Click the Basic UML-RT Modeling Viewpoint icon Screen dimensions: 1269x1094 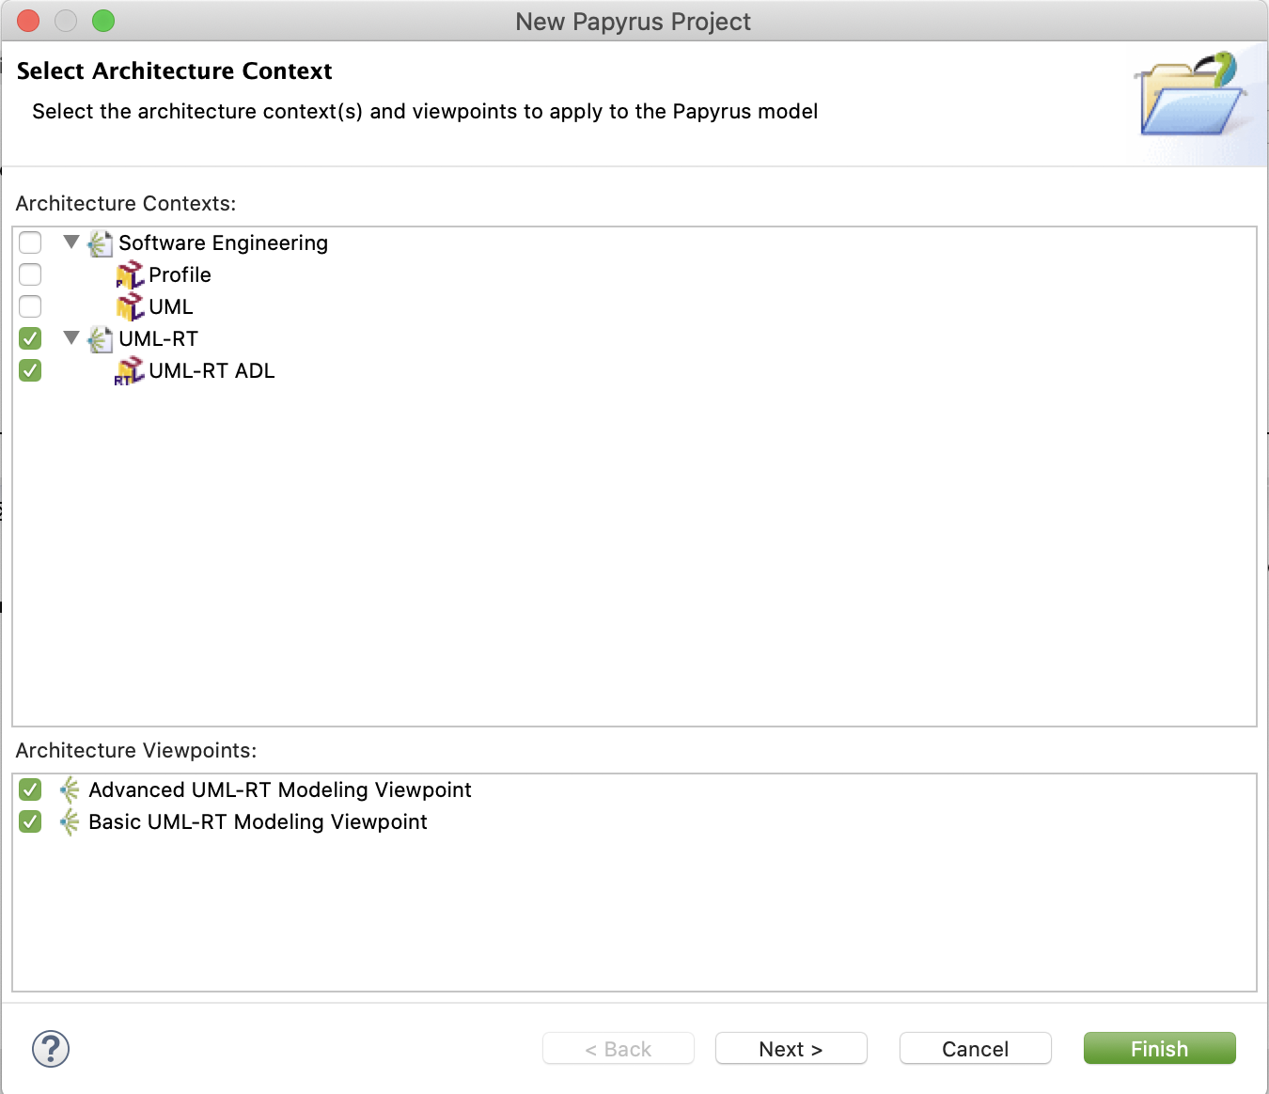[x=70, y=821]
